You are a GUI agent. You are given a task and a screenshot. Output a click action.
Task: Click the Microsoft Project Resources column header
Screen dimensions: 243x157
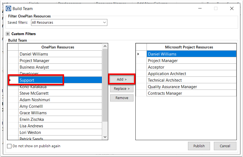pyautogui.click(x=192, y=47)
